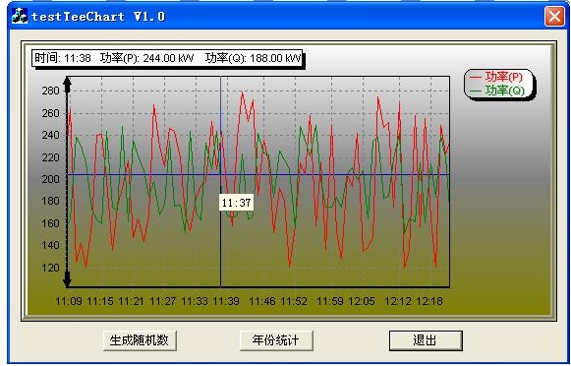This screenshot has width=571, height=366.
Task: Click the testTeeChart V1.0 title bar text
Action: pos(98,17)
